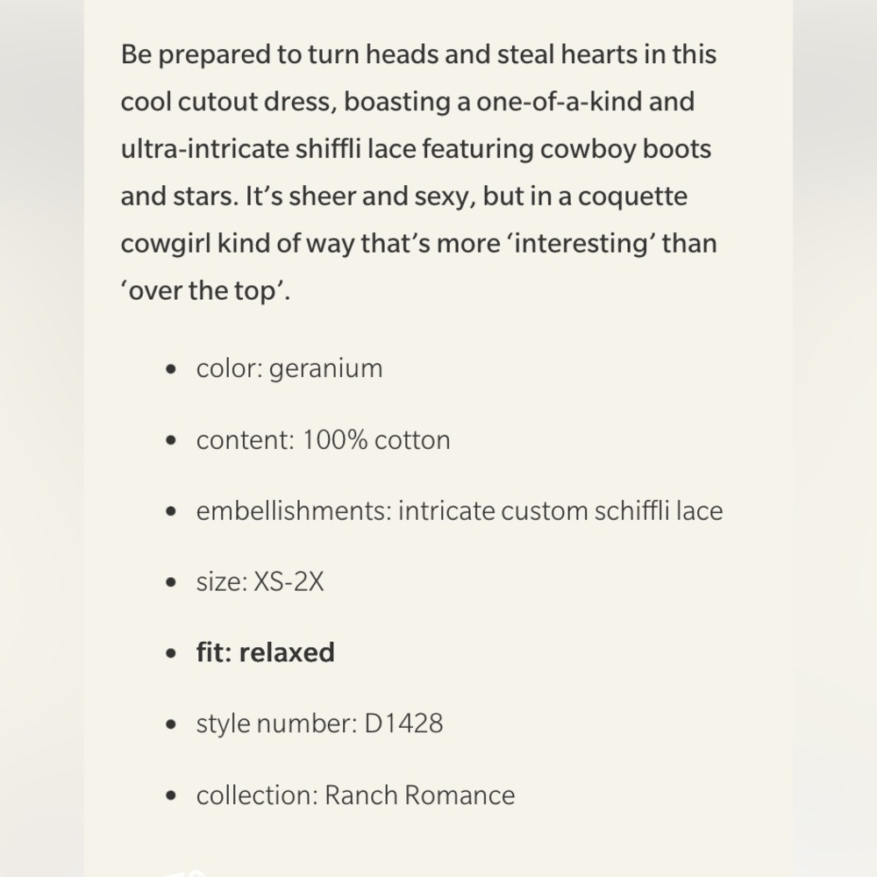Click the 'Ranch Romance' collection name
The height and width of the screenshot is (877, 877).
(419, 795)
